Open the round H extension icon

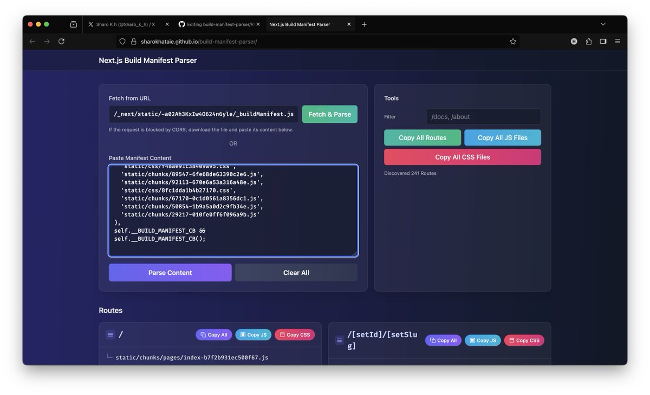[x=574, y=41]
